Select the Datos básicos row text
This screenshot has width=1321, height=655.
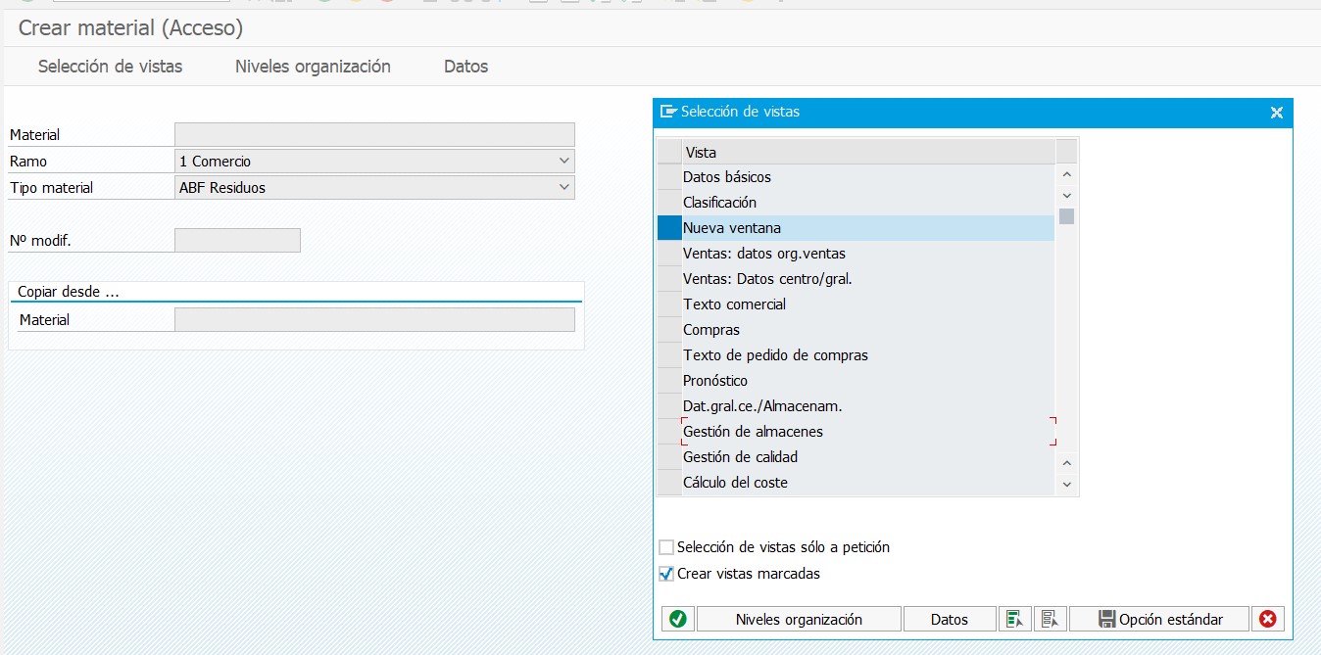point(727,177)
